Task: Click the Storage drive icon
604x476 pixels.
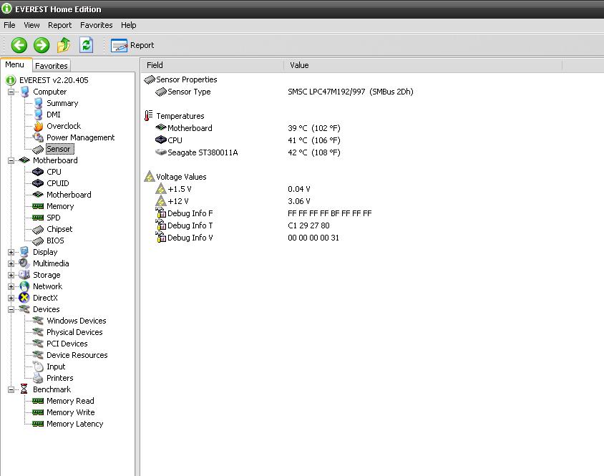Action: pos(24,275)
